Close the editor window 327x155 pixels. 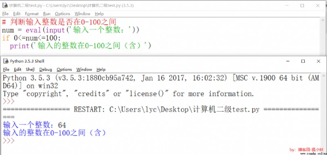318,6
